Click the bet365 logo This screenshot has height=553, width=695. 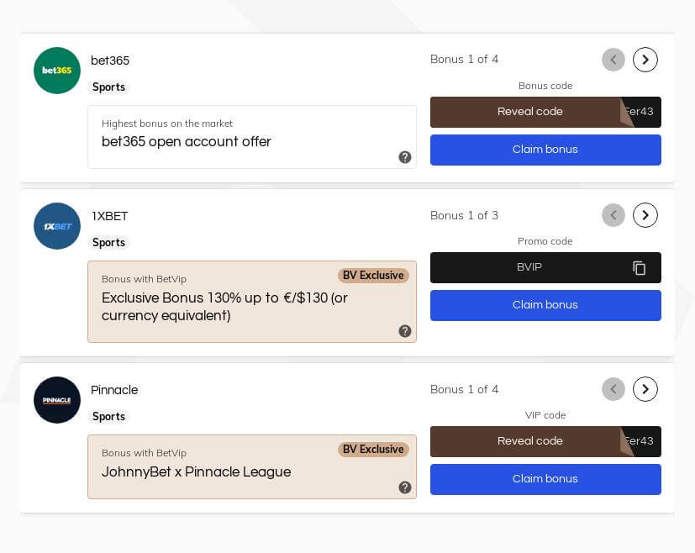[x=57, y=71]
